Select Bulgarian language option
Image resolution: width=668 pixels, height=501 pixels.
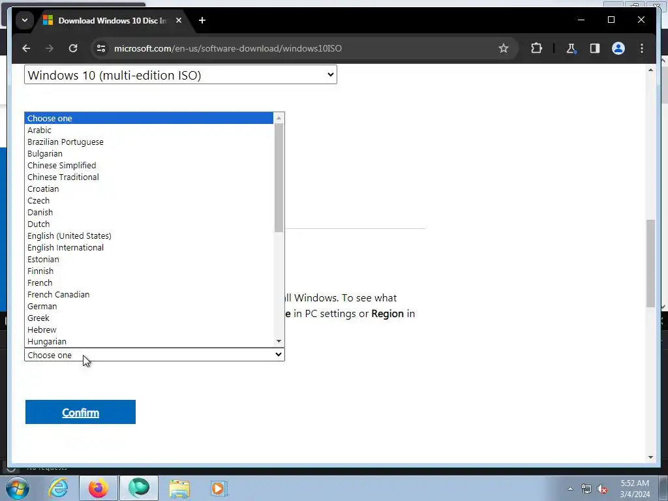click(149, 153)
